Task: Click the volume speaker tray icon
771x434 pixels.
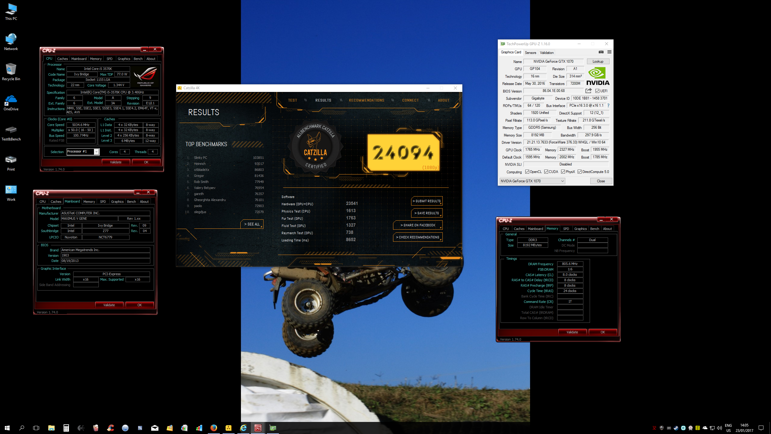Action: point(719,428)
